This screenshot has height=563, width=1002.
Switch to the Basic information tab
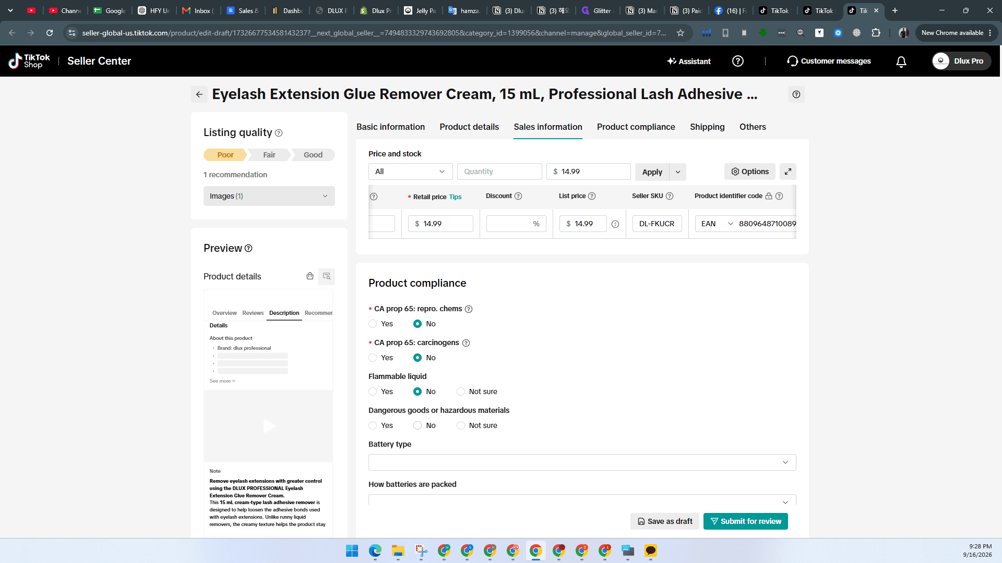click(x=390, y=127)
